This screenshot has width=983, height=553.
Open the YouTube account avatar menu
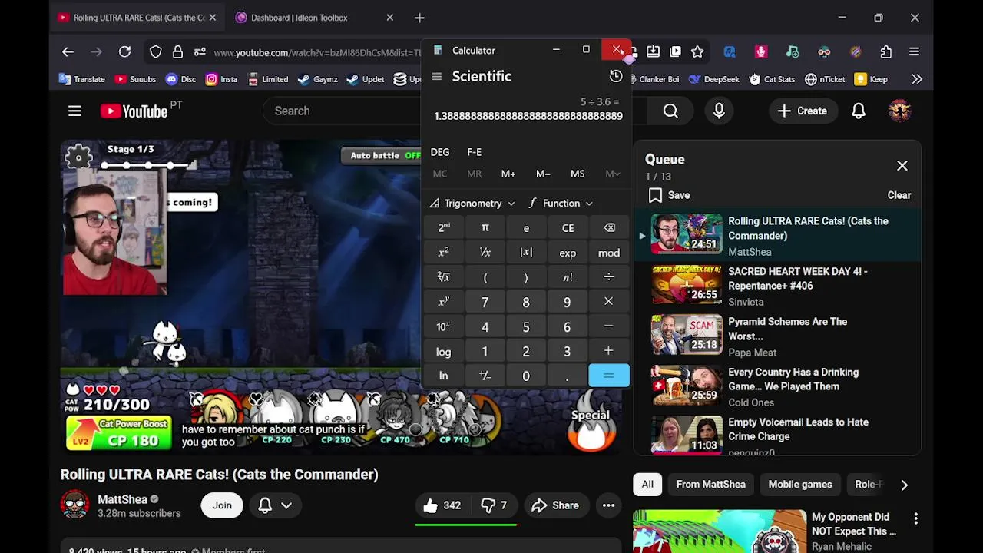point(899,111)
